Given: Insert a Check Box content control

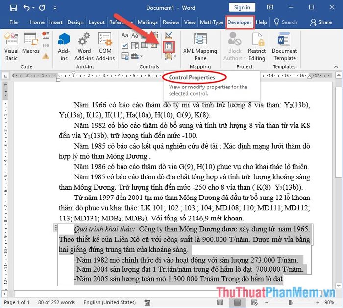Looking at the screenshot, I should pos(124,45).
